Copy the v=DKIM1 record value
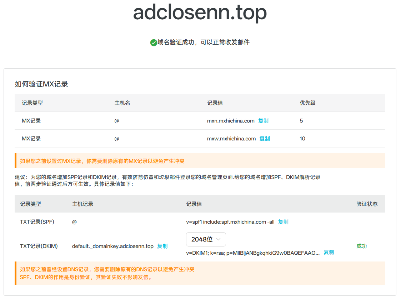The height and width of the screenshot is (299, 401). [329, 252]
